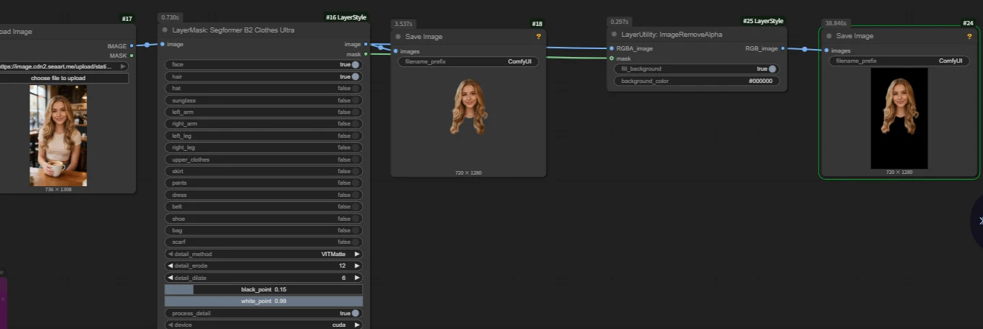Screen dimensions: 983x329
Task: Click the Load Image MASK output dot
Action: coord(132,56)
